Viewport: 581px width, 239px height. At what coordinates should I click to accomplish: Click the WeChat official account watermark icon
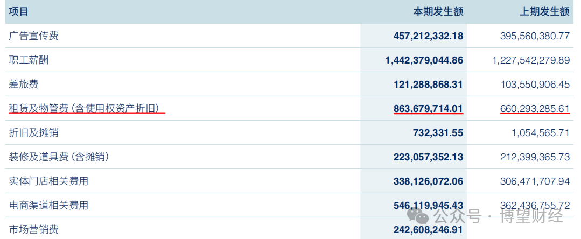click(x=418, y=216)
